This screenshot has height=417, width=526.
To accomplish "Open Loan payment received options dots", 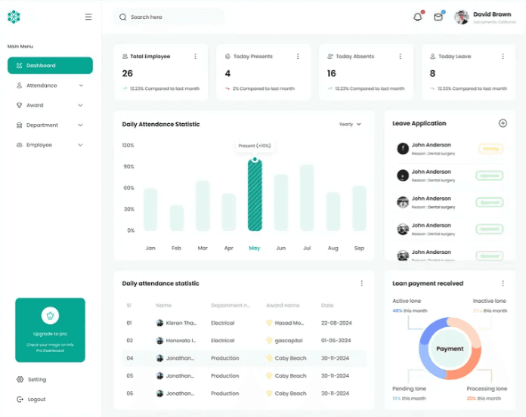I will tap(503, 283).
